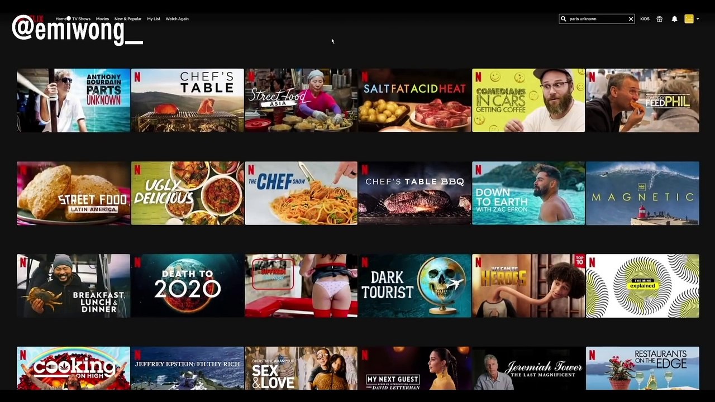Open the notifications bell
The width and height of the screenshot is (715, 402).
674,19
